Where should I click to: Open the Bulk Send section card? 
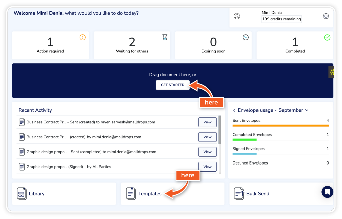[281, 194]
